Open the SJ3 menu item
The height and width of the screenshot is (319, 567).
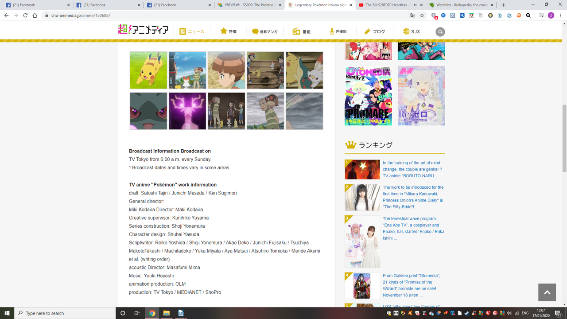coord(412,32)
